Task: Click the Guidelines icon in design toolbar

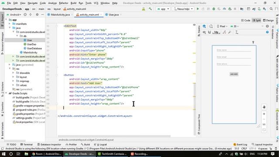Action: pos(237,32)
